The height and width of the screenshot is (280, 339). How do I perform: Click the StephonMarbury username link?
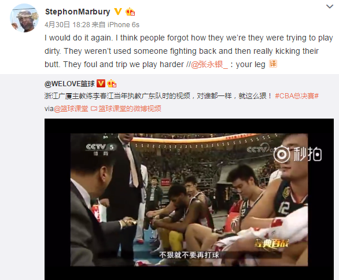78,12
